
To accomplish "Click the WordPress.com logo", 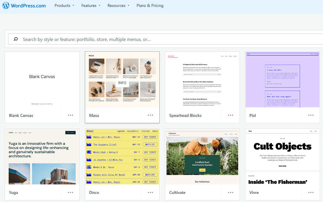I will pos(24,5).
